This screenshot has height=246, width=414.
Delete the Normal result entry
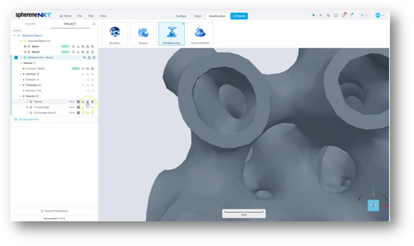point(92,101)
